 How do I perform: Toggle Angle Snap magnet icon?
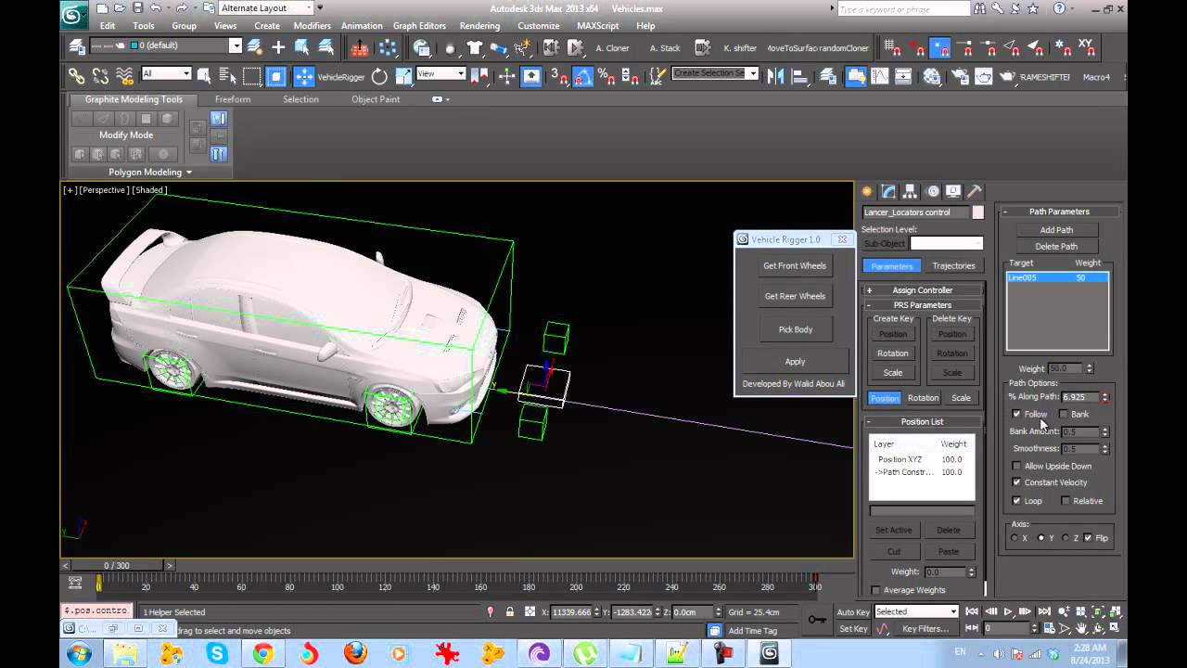[x=582, y=76]
